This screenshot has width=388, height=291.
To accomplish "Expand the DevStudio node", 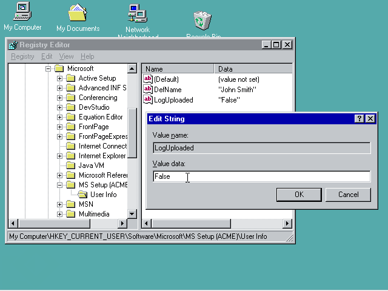I will pyautogui.click(x=59, y=107).
